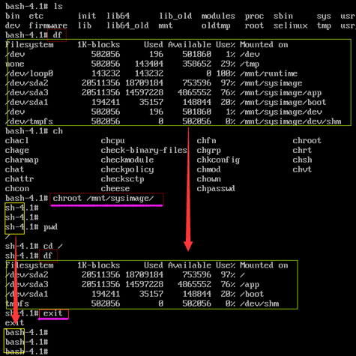Select 'cheese' in completion list

(115, 189)
